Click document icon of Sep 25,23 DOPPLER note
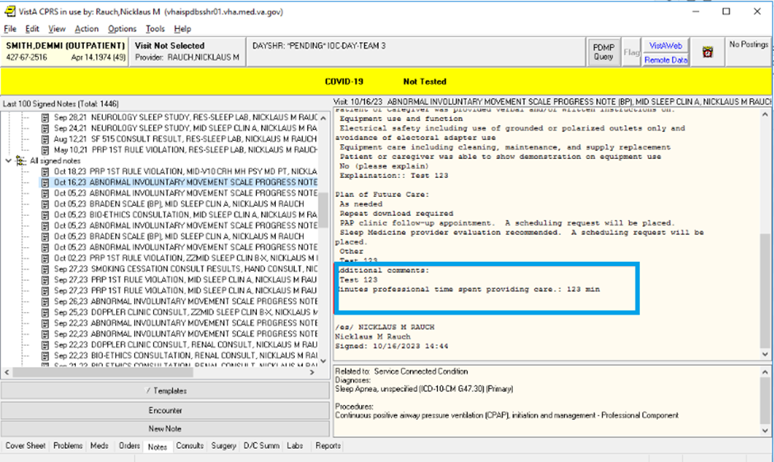This screenshot has height=462, width=774. [45, 312]
